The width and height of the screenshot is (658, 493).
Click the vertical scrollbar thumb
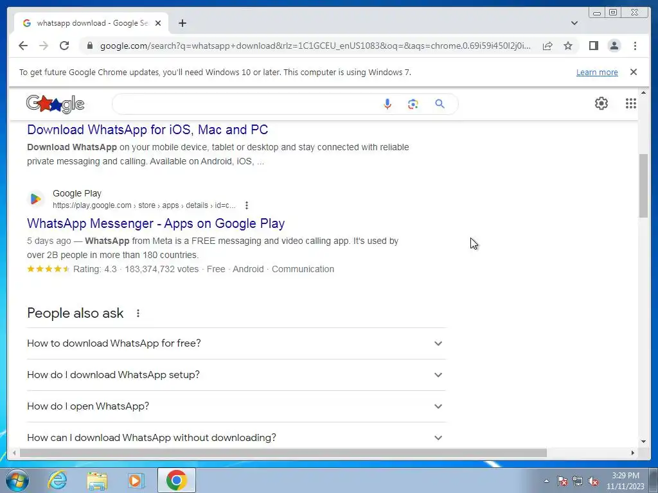643,186
